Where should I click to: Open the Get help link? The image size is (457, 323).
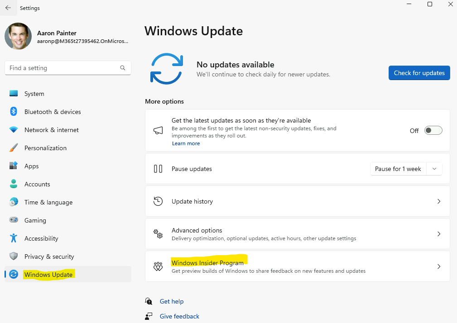pyautogui.click(x=172, y=301)
